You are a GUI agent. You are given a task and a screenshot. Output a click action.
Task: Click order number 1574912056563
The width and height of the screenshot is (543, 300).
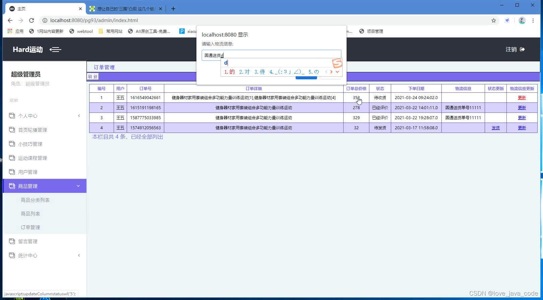(x=145, y=128)
